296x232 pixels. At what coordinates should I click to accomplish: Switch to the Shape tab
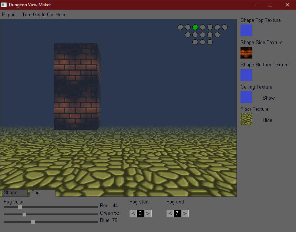15,193
